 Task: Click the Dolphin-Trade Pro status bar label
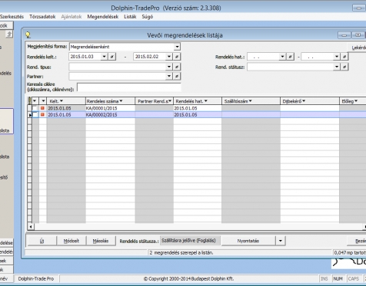[36, 278]
